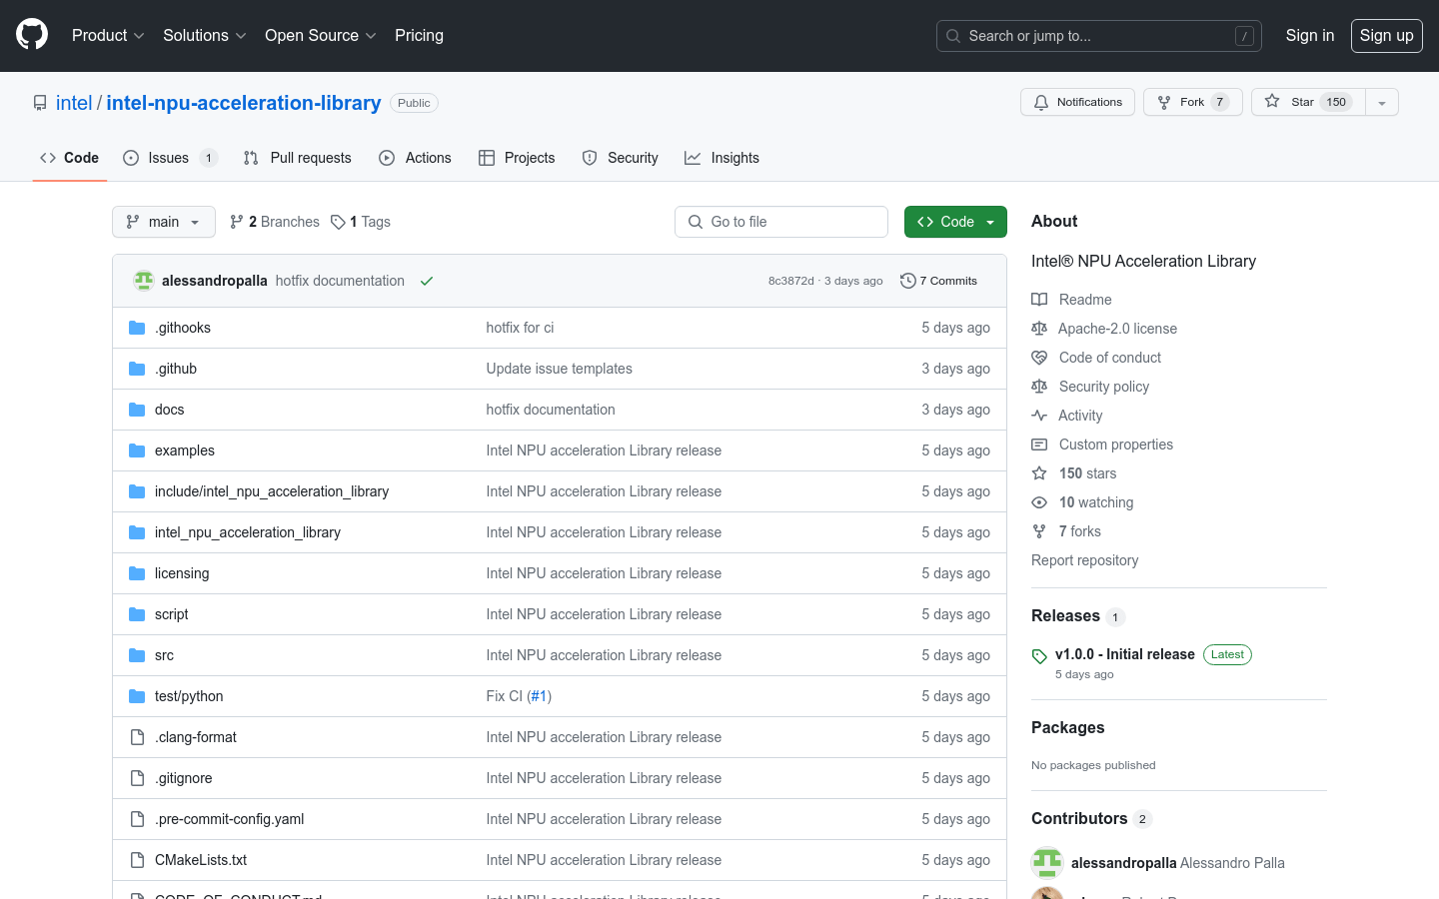Click the .githooks folder icon
This screenshot has width=1439, height=899.
[137, 328]
